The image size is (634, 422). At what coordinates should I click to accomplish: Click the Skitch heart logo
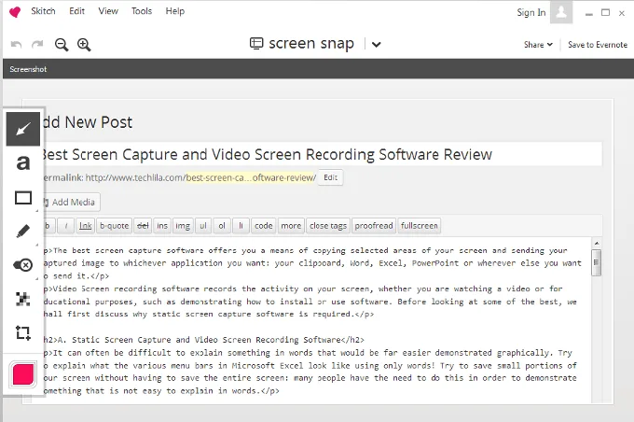(x=15, y=12)
